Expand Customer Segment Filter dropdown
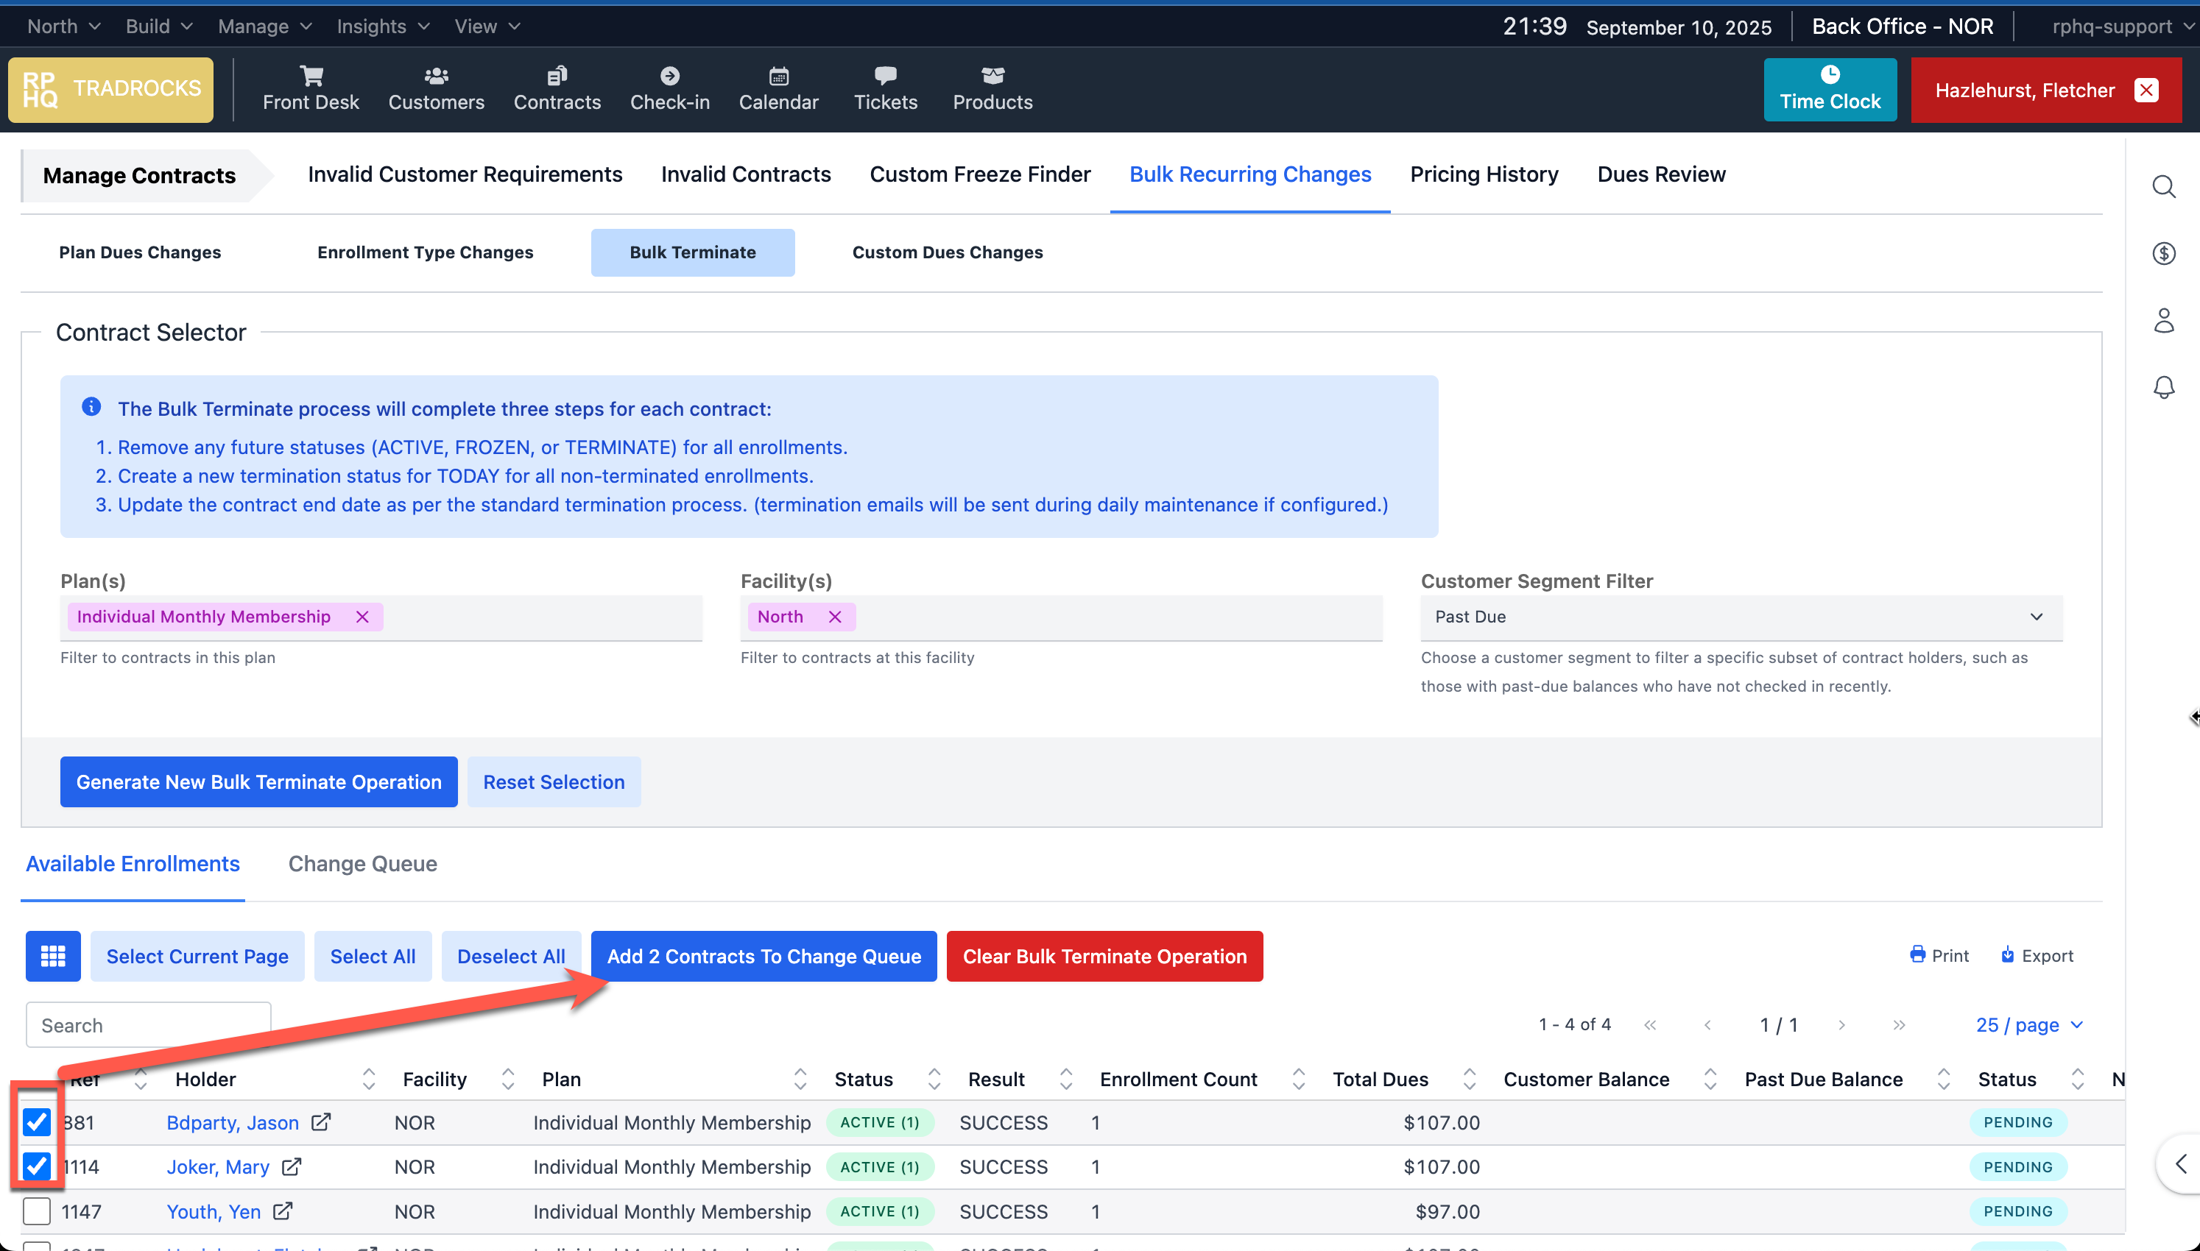 1741,617
